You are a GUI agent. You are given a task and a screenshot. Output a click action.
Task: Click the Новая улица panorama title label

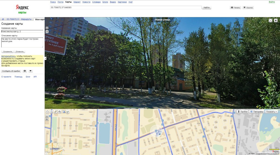162,20
